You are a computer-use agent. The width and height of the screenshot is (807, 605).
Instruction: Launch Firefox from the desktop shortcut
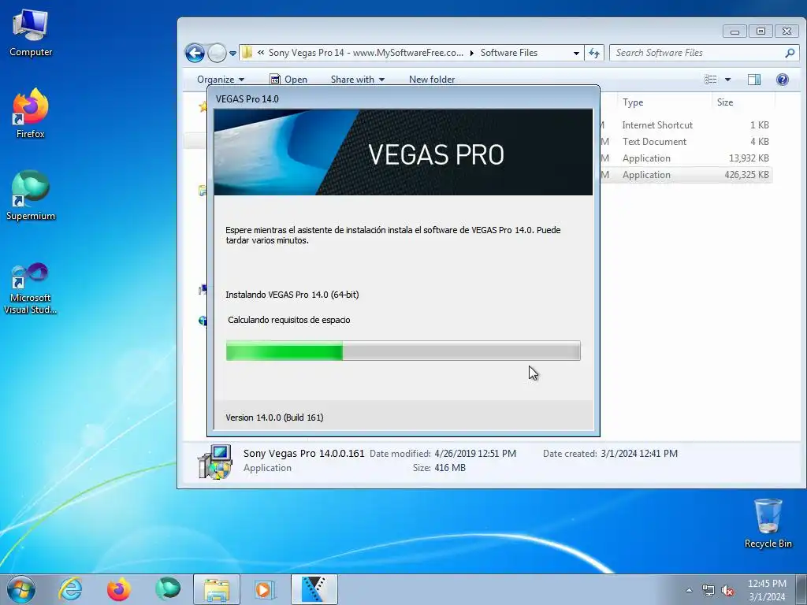pos(31,113)
